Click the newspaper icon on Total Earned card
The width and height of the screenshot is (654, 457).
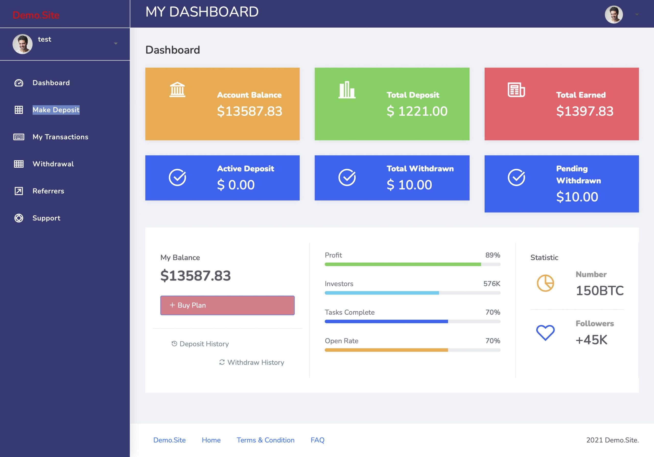[516, 90]
